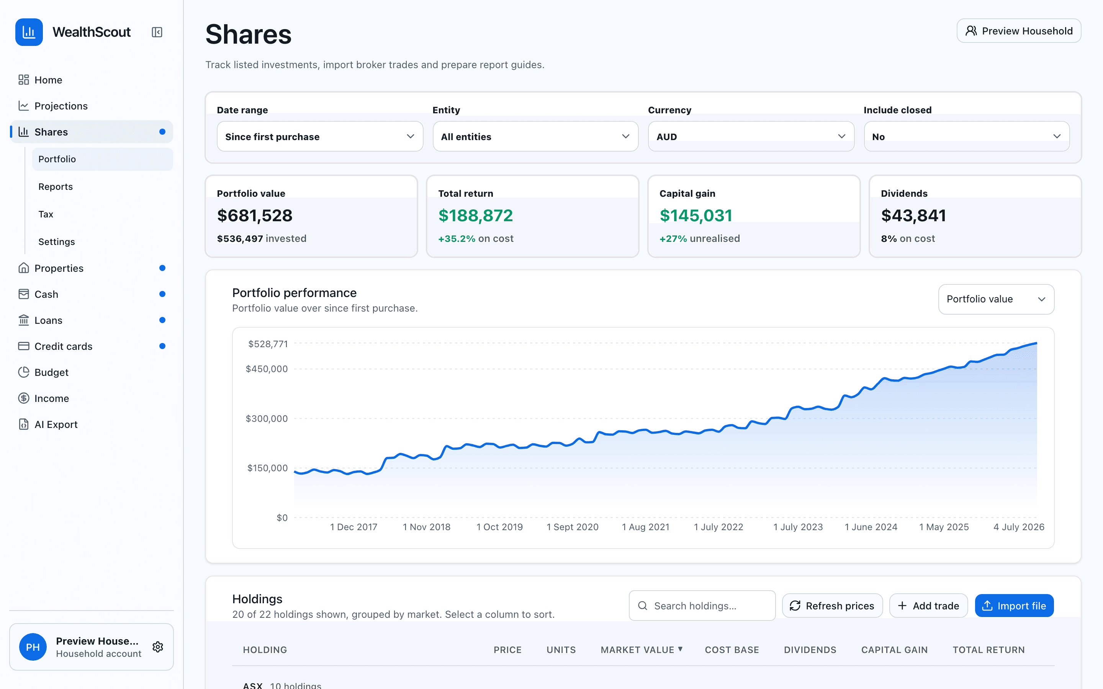The image size is (1103, 689).
Task: Open Projections in sidebar
Action: [91, 106]
